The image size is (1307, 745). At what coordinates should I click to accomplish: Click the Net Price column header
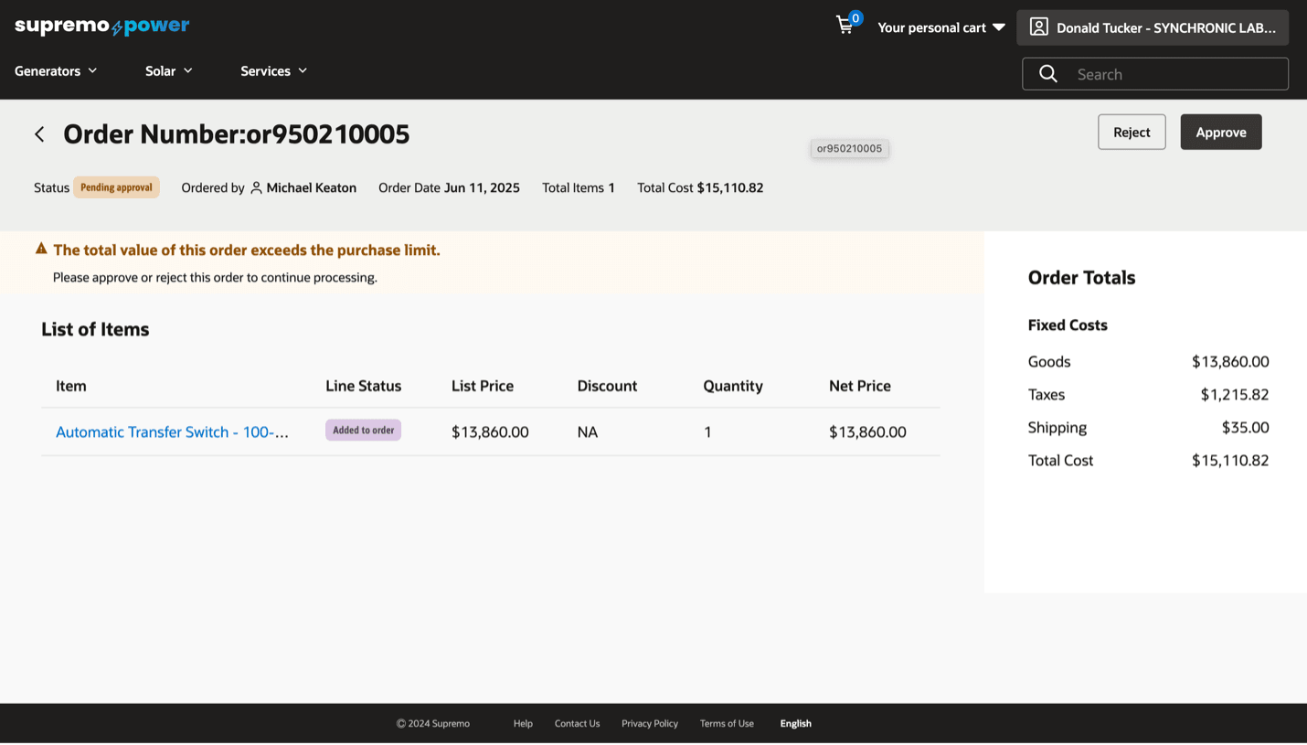pos(860,386)
